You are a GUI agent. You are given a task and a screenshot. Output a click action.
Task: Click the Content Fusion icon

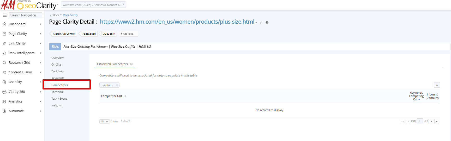pyautogui.click(x=4, y=72)
